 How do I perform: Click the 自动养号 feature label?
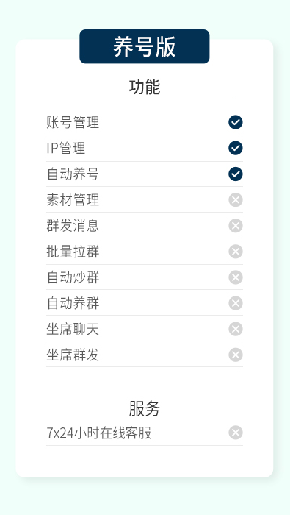[73, 174]
